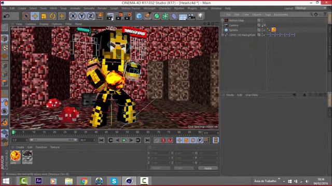
Task: Open coordinate mode dropdown left of Apply
Action: pos(160,168)
